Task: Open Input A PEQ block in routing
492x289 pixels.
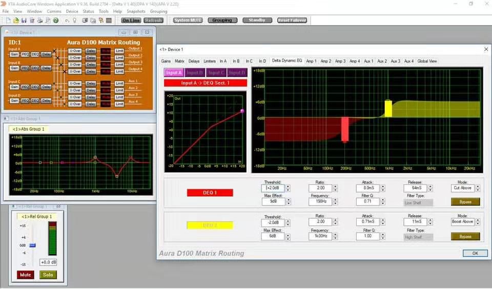Action: point(25,54)
